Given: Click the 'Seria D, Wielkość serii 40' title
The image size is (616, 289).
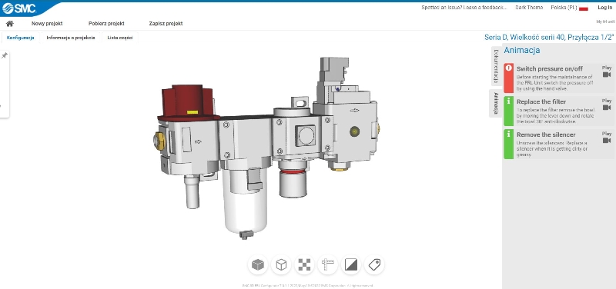Looking at the screenshot, I should (549, 37).
